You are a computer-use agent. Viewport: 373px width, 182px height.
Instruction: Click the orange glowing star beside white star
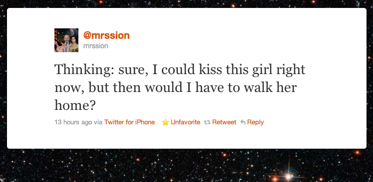tap(275, 178)
